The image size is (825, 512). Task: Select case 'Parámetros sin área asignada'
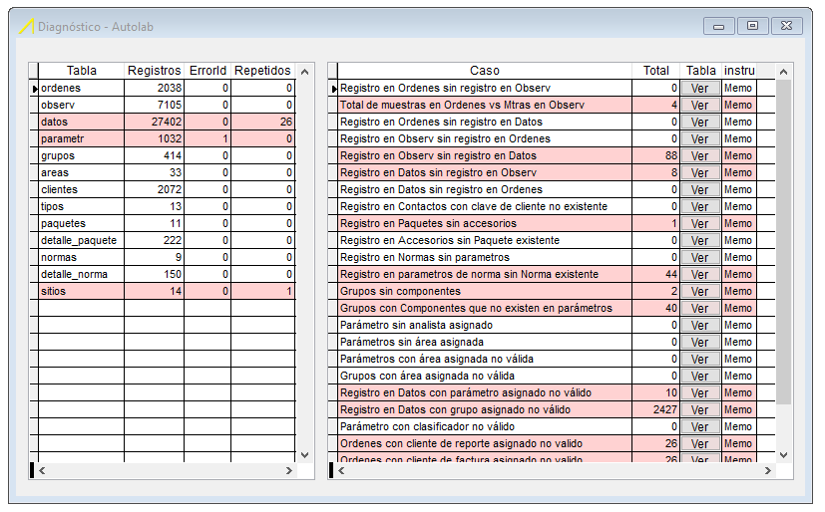(485, 343)
